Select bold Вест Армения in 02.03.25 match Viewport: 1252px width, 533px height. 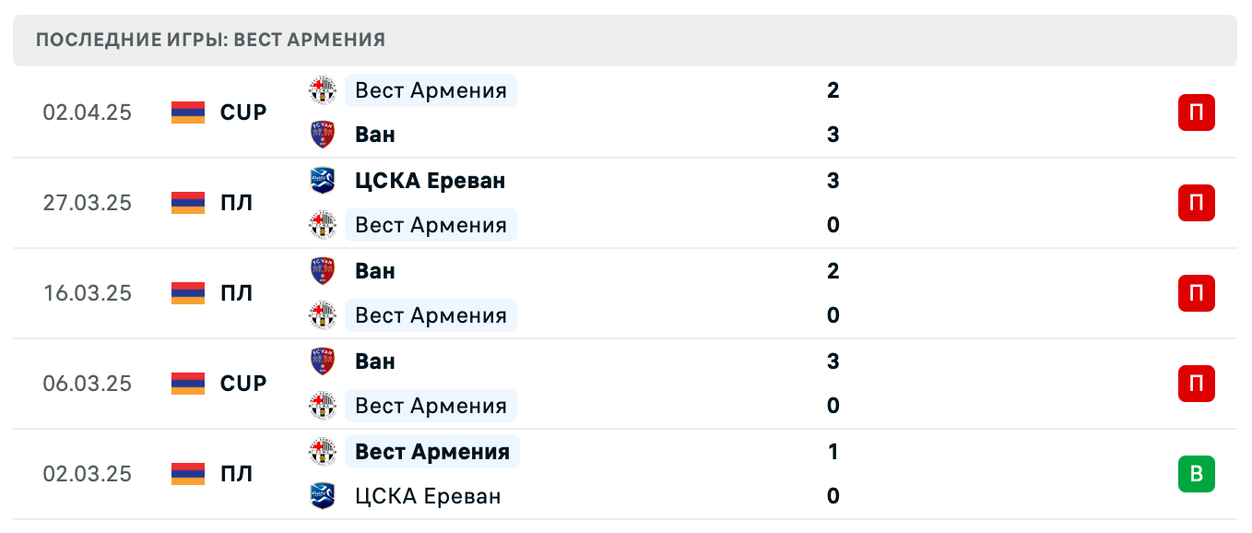click(431, 452)
